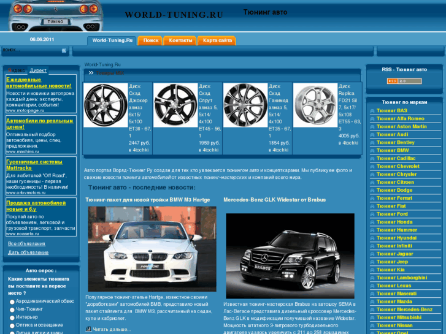Click the car logo header image
This screenshot has width=446, height=334.
coord(55,16)
